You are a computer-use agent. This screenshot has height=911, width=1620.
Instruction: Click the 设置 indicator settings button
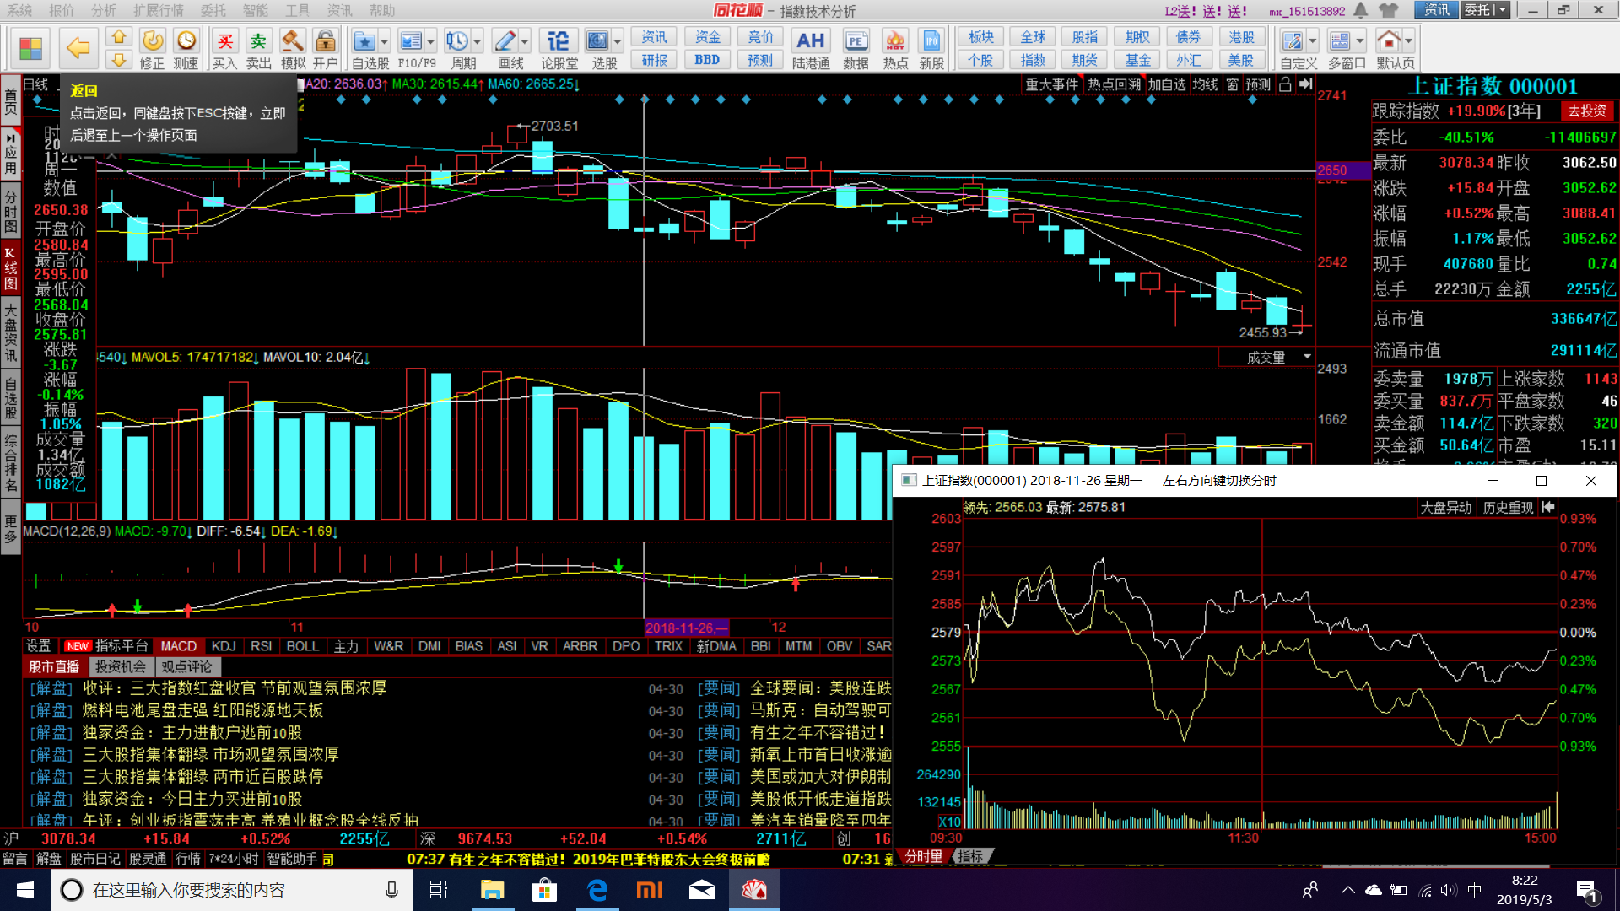pyautogui.click(x=39, y=646)
